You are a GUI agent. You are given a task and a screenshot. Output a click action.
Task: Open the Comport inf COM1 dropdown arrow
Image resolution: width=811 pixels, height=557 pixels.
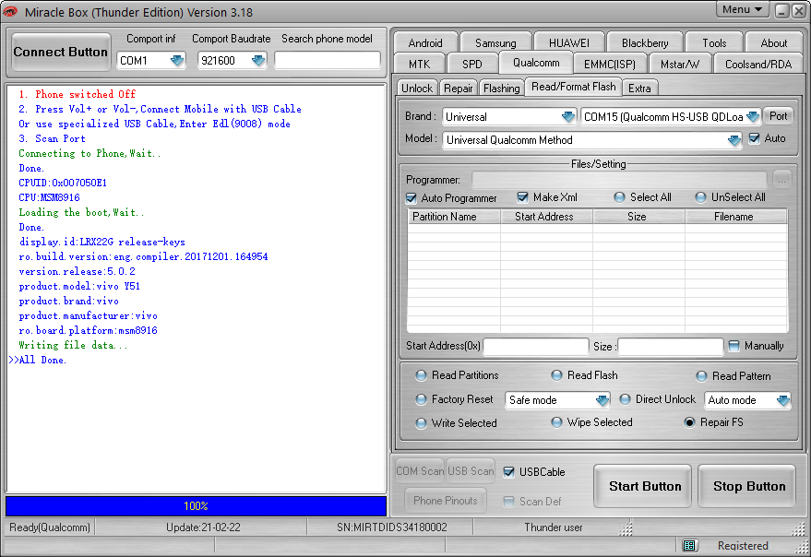point(177,61)
